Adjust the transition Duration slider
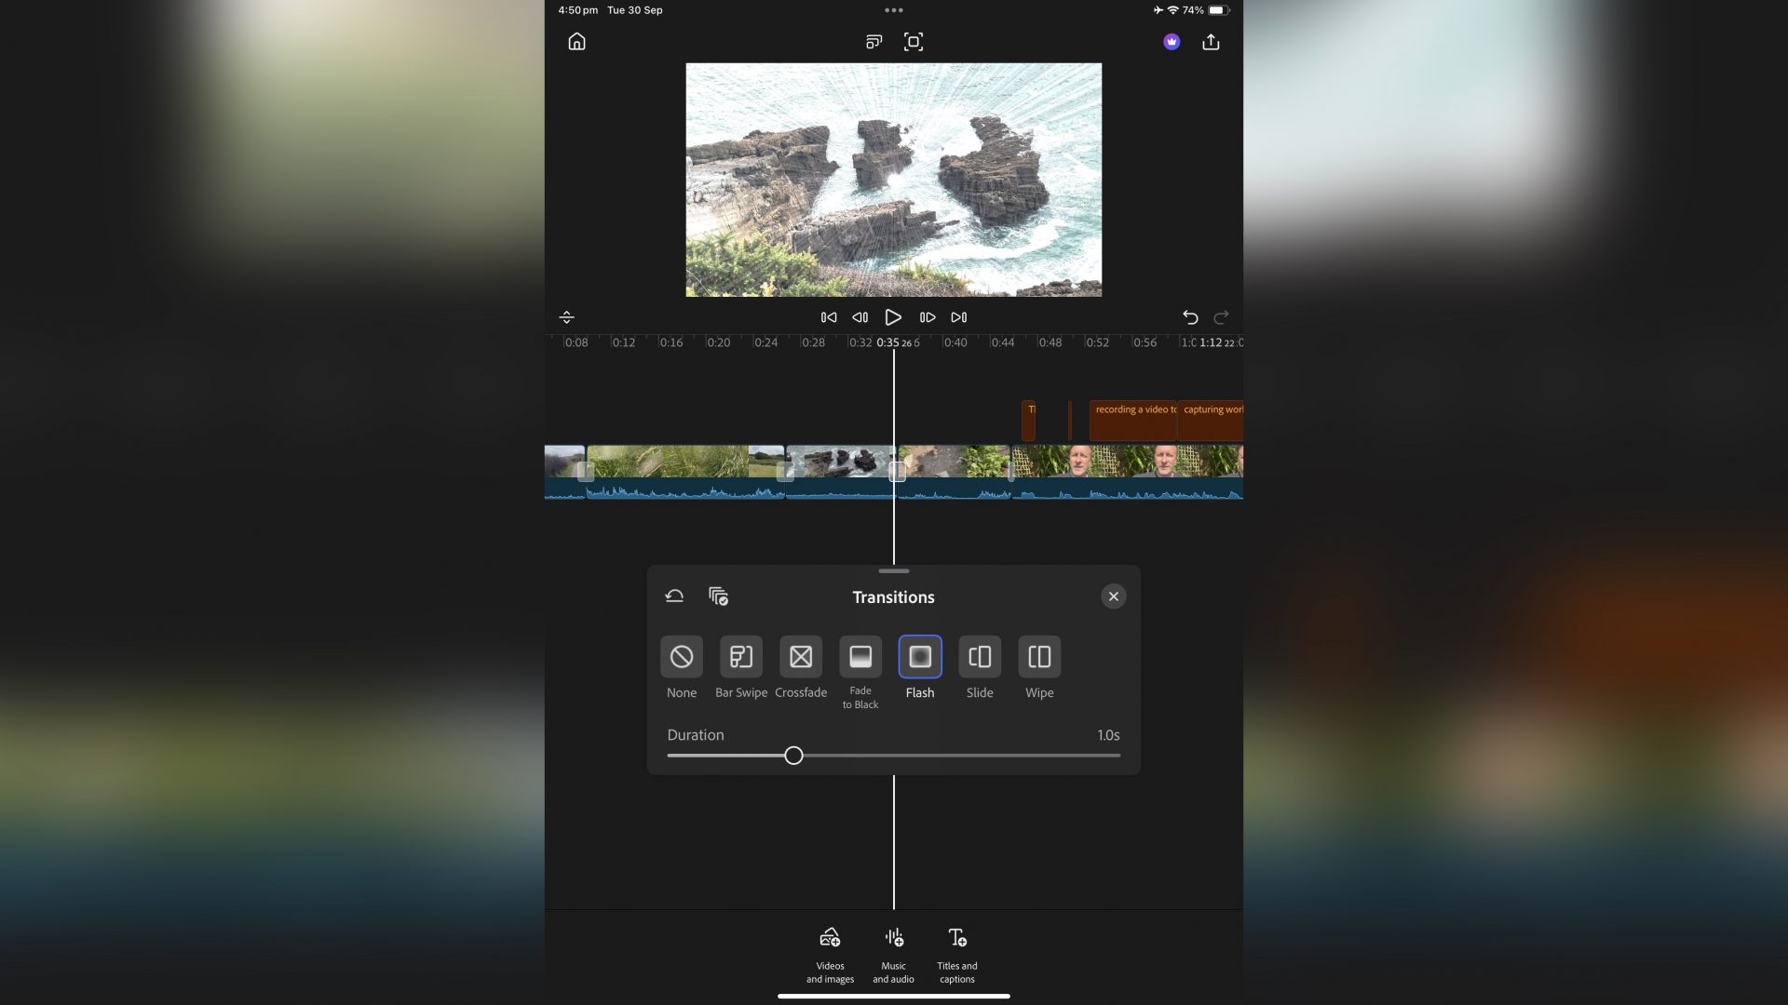Viewport: 1788px width, 1005px height. (x=793, y=756)
